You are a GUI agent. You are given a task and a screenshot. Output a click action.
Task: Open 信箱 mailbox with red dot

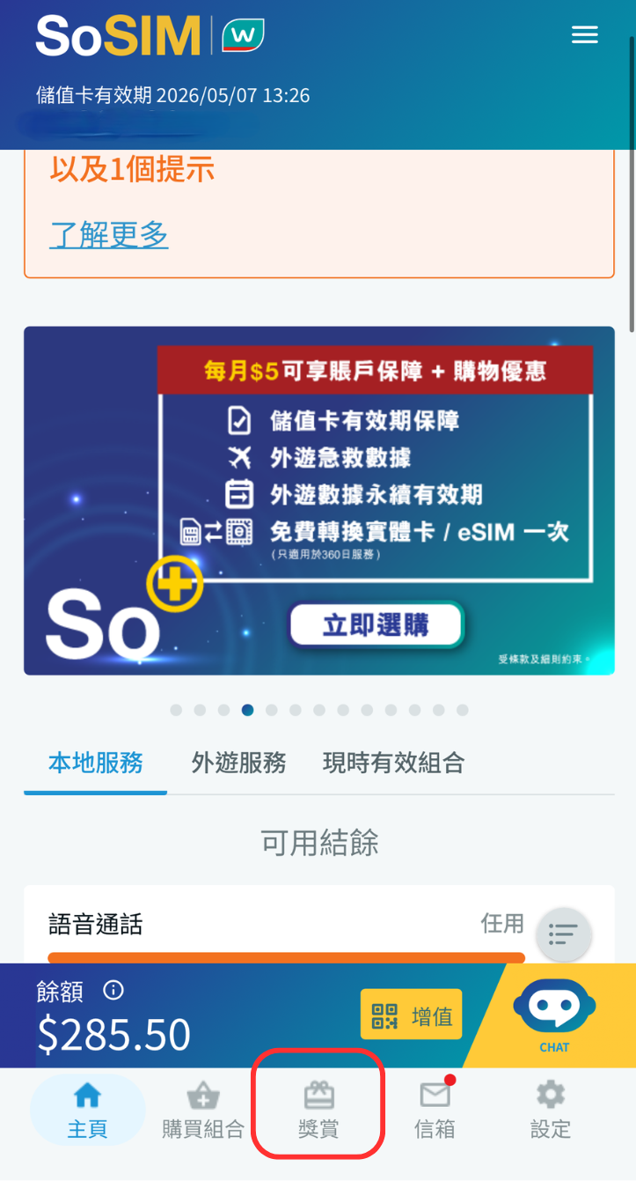(x=435, y=1110)
